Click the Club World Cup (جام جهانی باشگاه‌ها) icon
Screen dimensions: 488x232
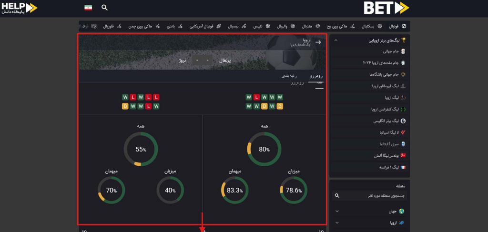click(403, 75)
